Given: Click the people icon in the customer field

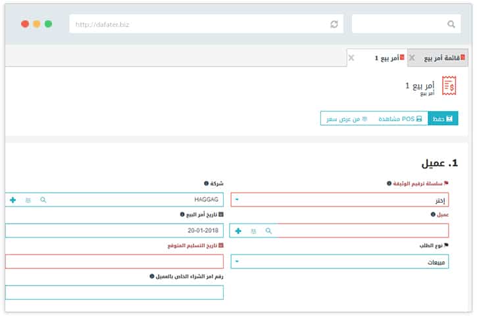Looking at the screenshot, I should [x=253, y=231].
